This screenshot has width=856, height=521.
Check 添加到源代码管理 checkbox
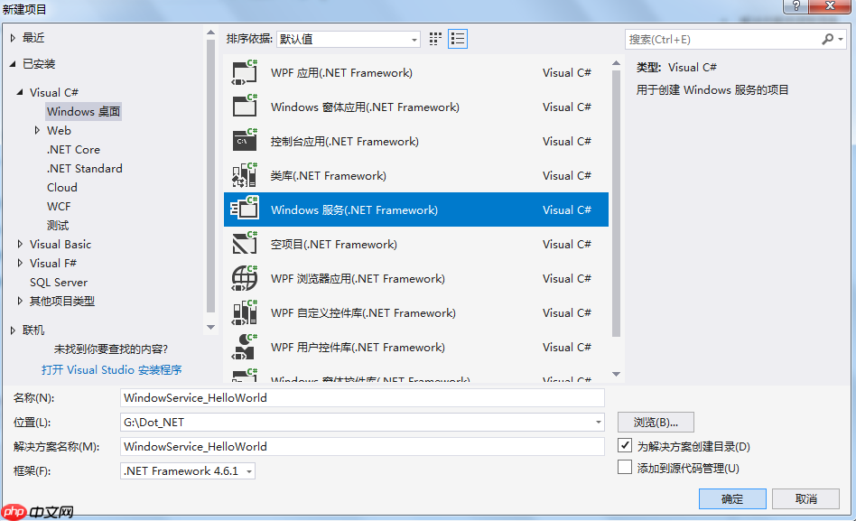[x=625, y=467]
